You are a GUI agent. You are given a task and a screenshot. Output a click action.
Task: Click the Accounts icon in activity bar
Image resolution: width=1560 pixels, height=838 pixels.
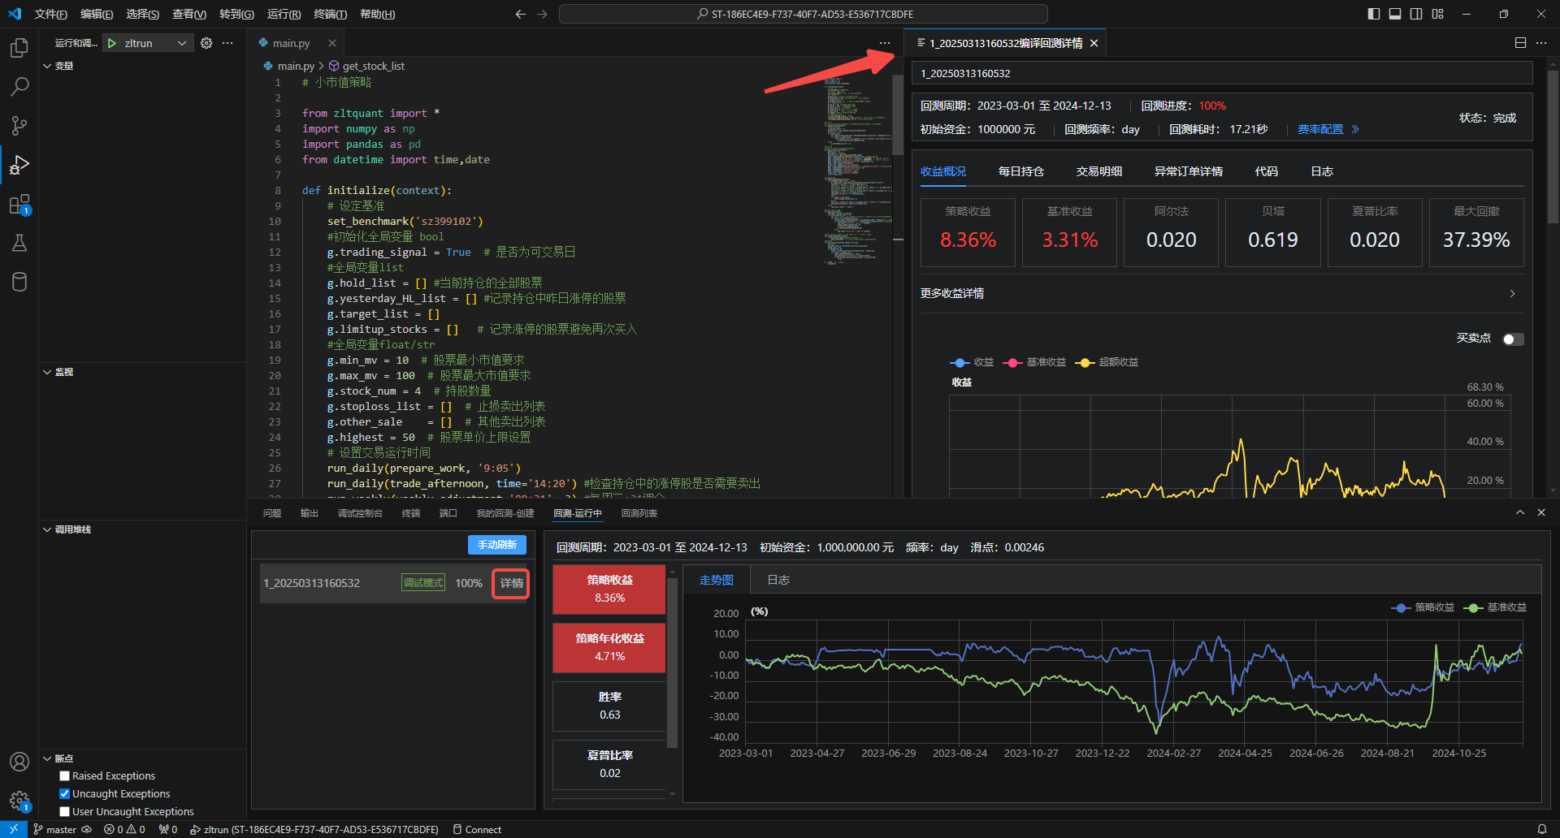pos(19,762)
